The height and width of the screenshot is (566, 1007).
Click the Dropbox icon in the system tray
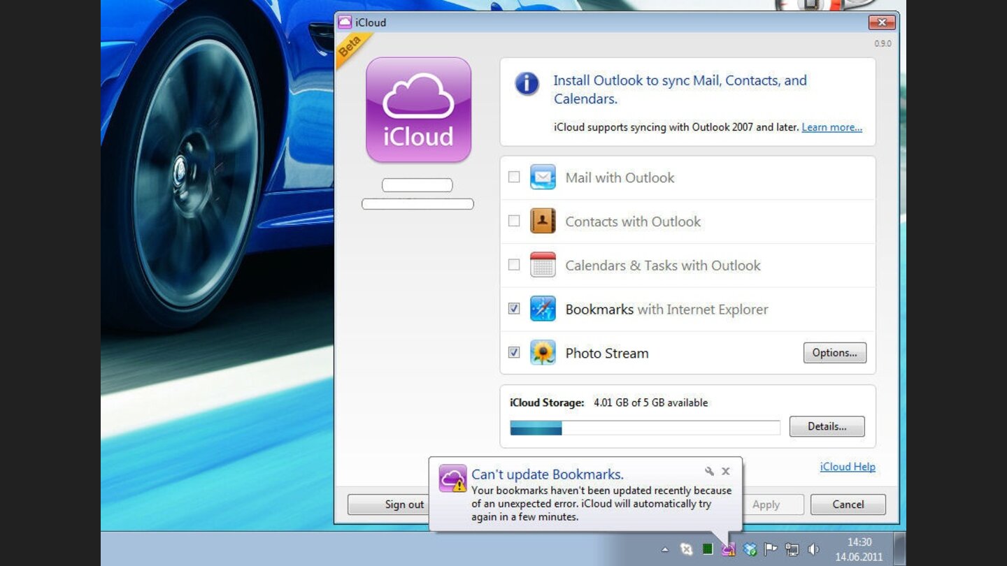tap(750, 549)
